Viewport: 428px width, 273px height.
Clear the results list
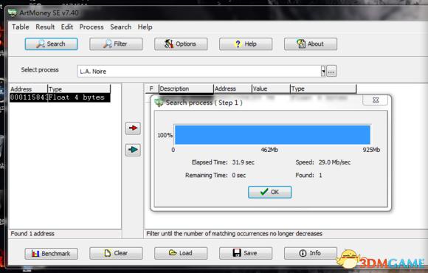pos(116,253)
